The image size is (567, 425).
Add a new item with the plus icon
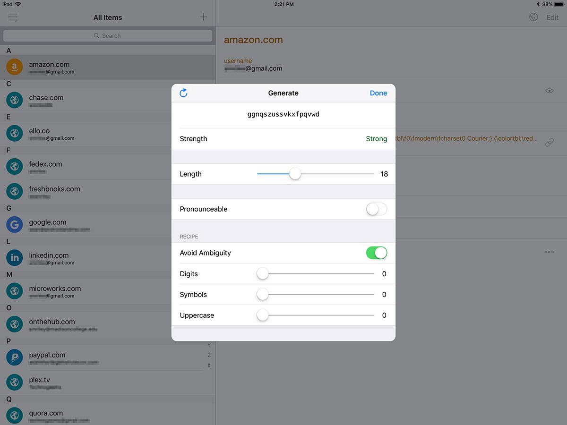click(203, 17)
